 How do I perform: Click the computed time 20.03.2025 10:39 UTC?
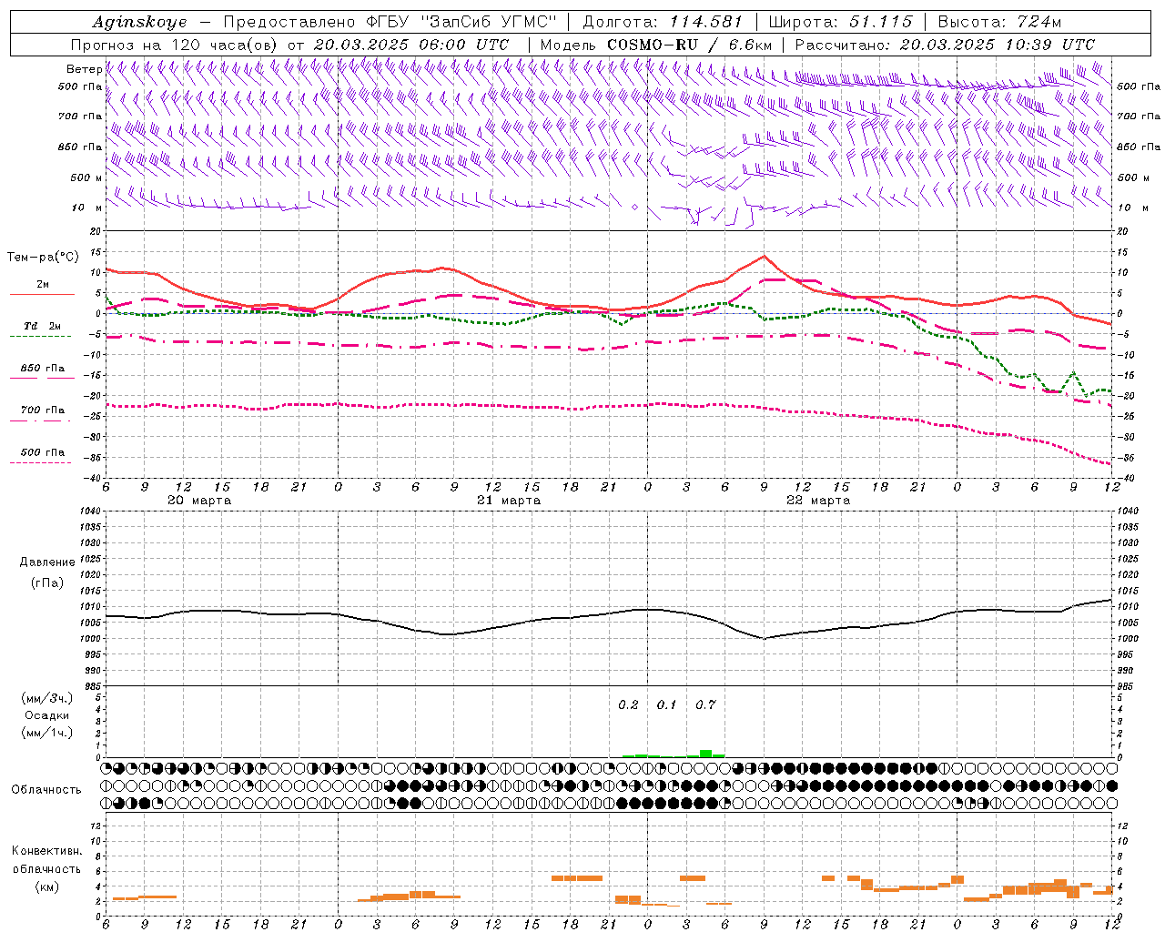point(997,45)
